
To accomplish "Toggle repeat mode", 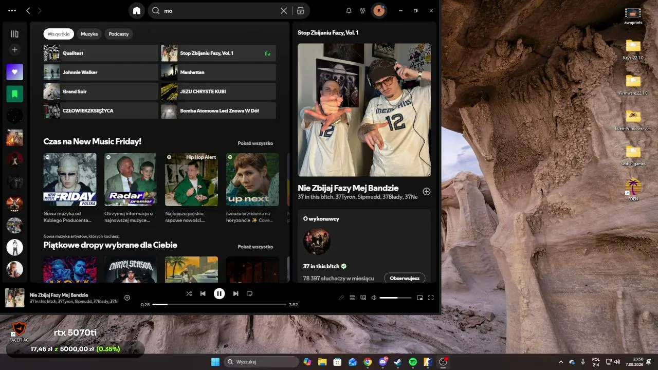I will click(249, 293).
